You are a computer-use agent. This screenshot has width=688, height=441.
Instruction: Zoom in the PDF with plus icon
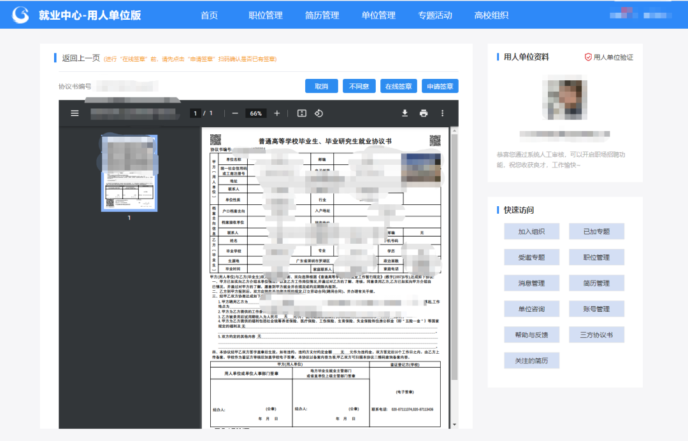(x=277, y=113)
